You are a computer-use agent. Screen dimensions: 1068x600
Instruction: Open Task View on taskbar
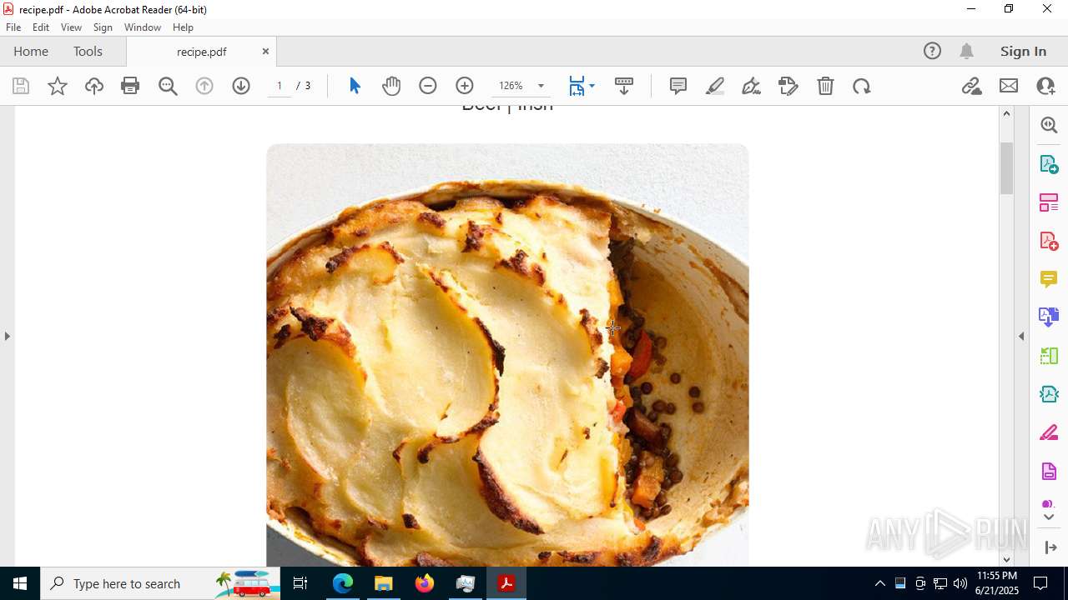click(300, 583)
